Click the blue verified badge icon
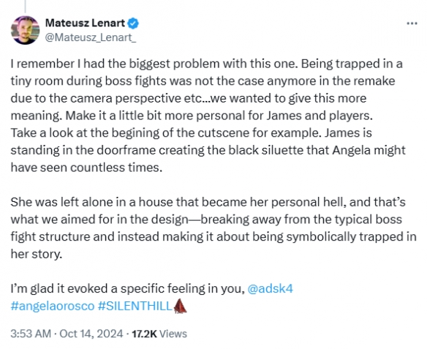The image size is (427, 349). pos(133,23)
